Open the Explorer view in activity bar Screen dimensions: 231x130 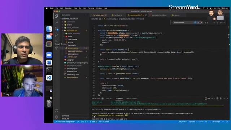point(56,16)
